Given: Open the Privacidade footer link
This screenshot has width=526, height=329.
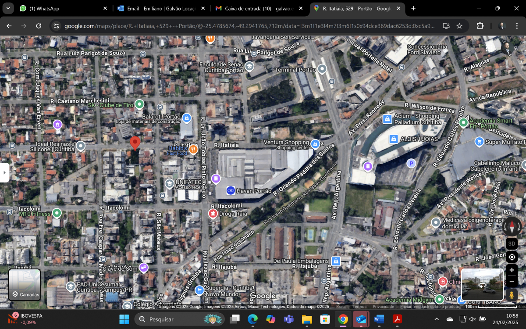Looking at the screenshot, I should (x=383, y=307).
